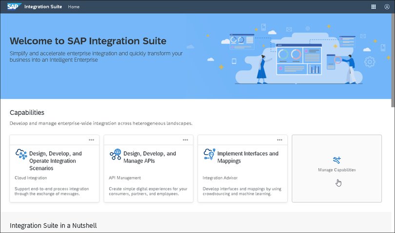Open Implement Interfaces and Mappings
This screenshot has height=233, width=395.
(x=248, y=157)
